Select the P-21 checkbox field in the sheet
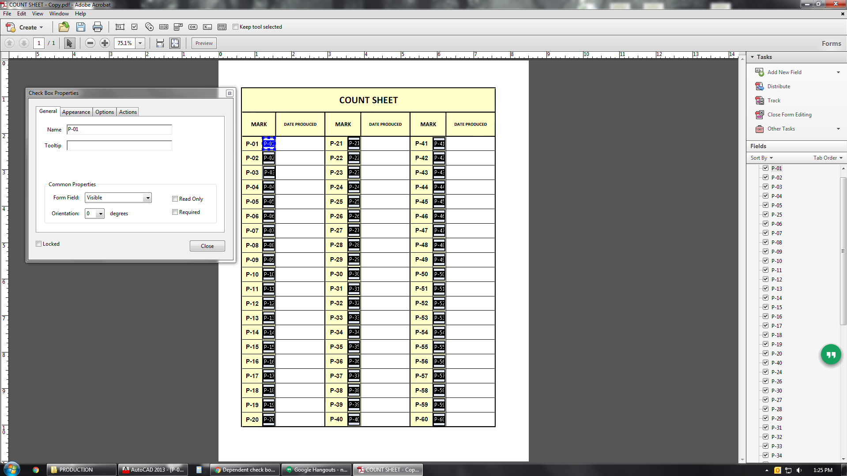 [354, 143]
